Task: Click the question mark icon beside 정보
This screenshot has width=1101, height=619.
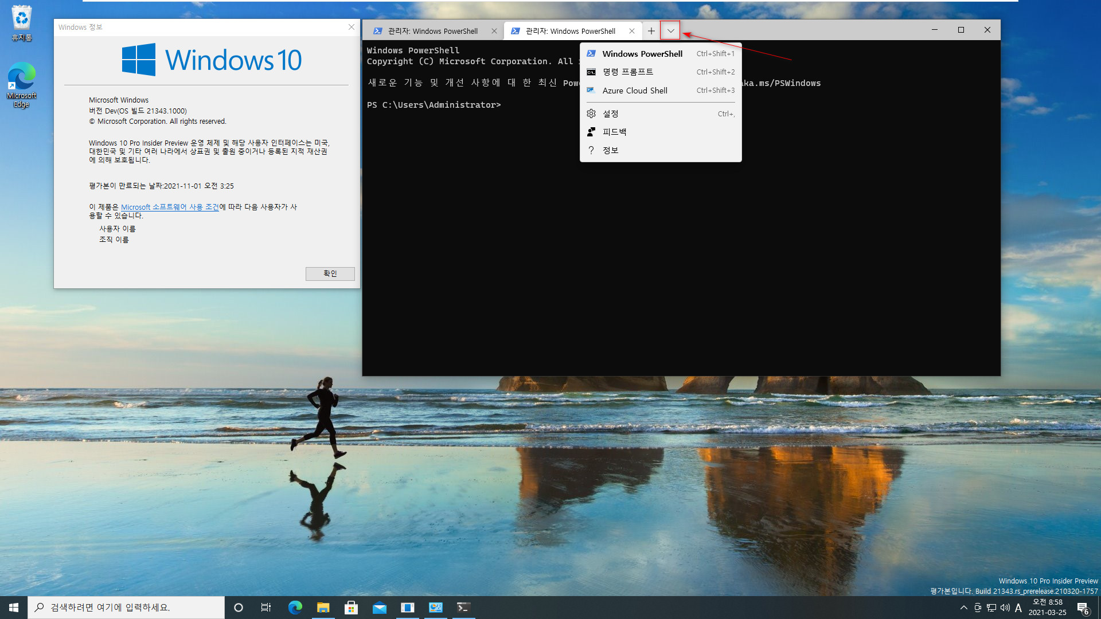Action: tap(591, 151)
